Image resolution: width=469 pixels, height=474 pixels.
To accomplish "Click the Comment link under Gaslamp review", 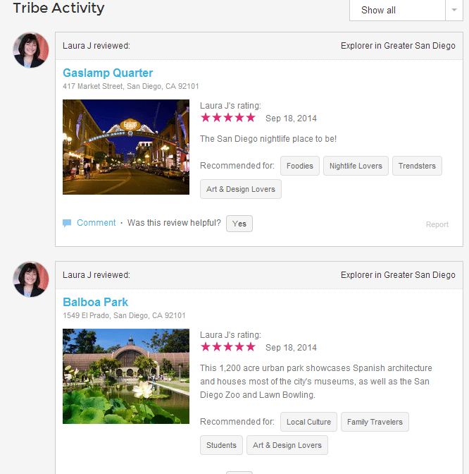I will click(96, 223).
